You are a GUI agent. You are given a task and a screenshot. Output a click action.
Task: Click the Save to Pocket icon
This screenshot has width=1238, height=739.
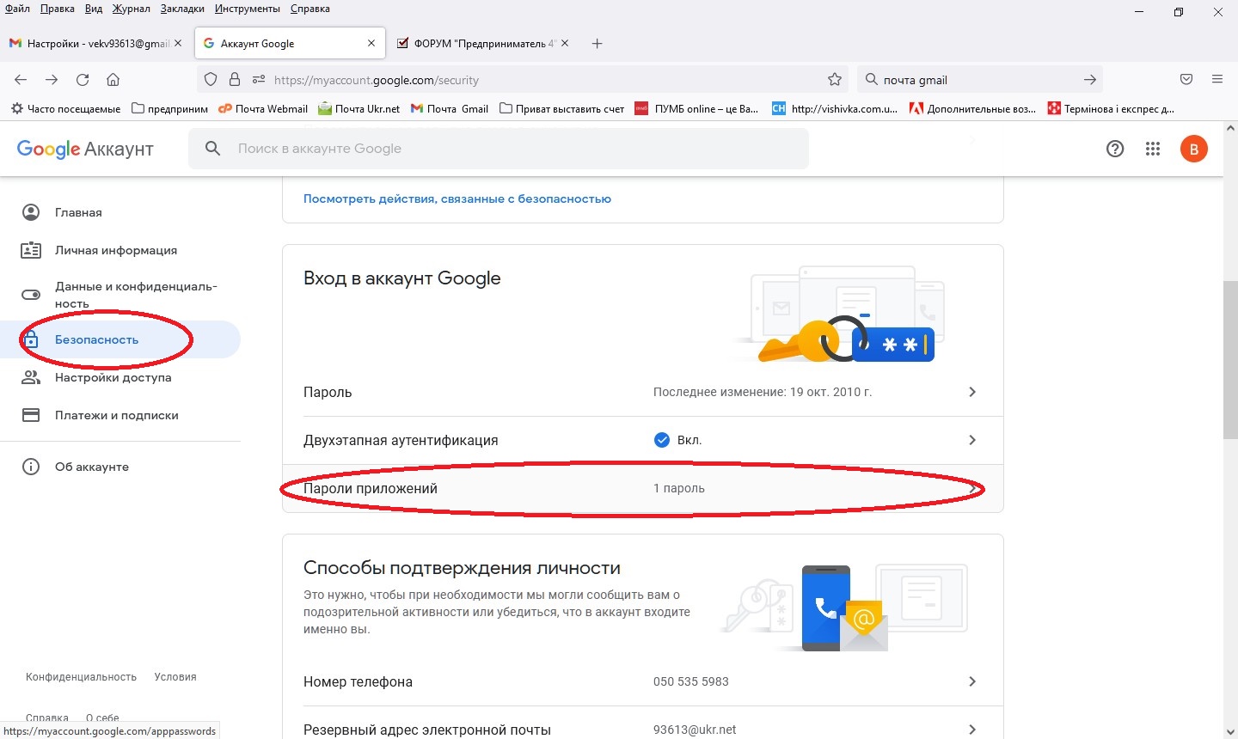coord(1186,80)
